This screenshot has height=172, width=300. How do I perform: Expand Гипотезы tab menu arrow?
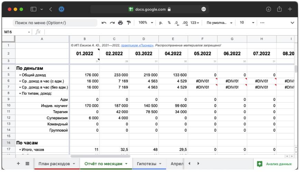pos(160,164)
